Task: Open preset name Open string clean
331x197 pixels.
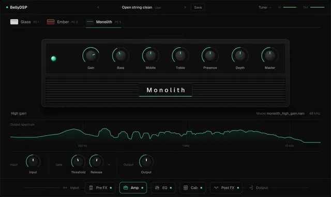Action: click(137, 7)
